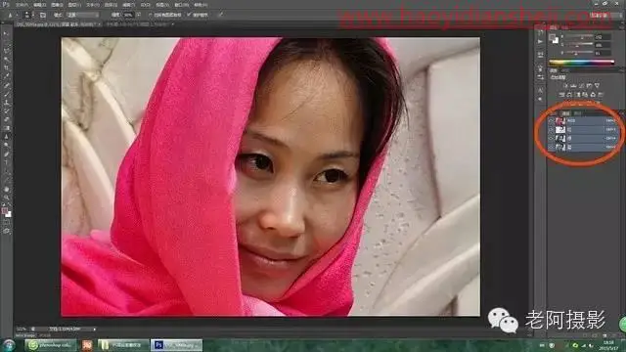Select the Move tool in the toolbox
Viewport: 626px width, 352px height.
(6, 34)
